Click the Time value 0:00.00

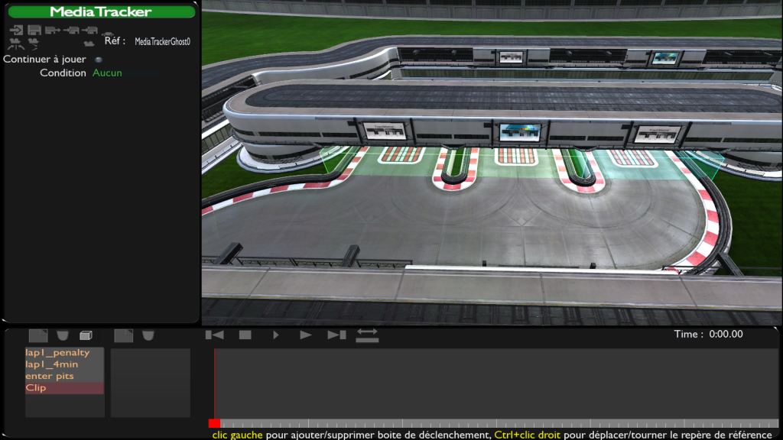726,335
